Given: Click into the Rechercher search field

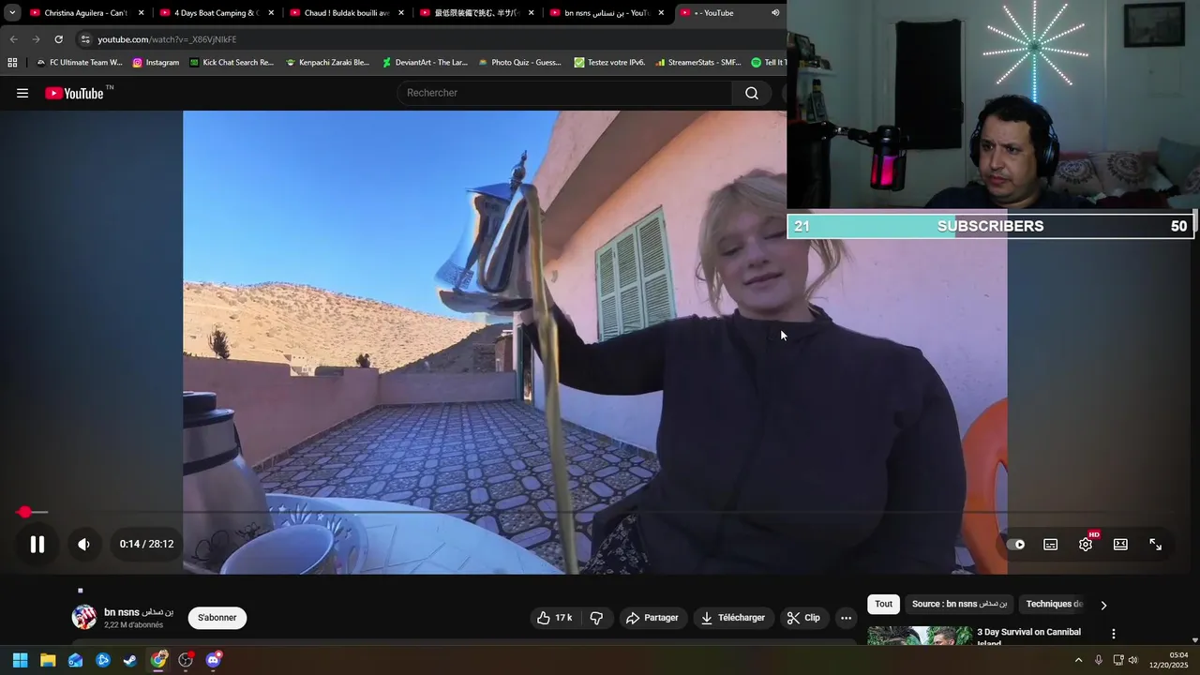Looking at the screenshot, I should click(565, 93).
